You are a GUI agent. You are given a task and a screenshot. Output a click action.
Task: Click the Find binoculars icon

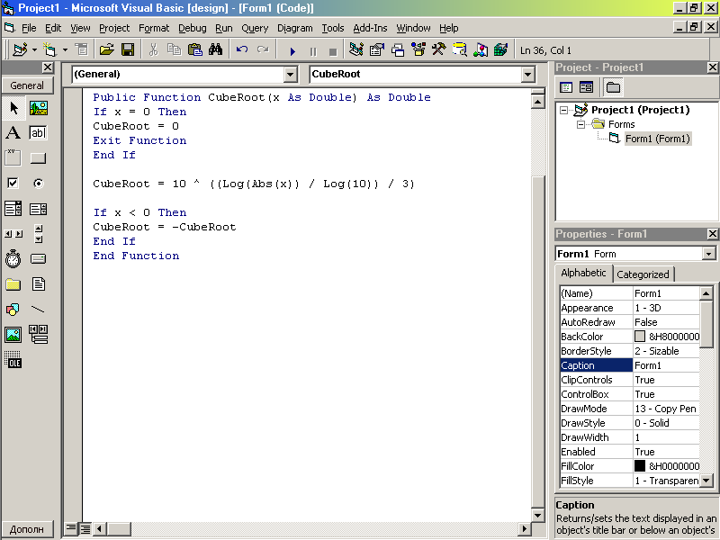pyautogui.click(x=215, y=49)
